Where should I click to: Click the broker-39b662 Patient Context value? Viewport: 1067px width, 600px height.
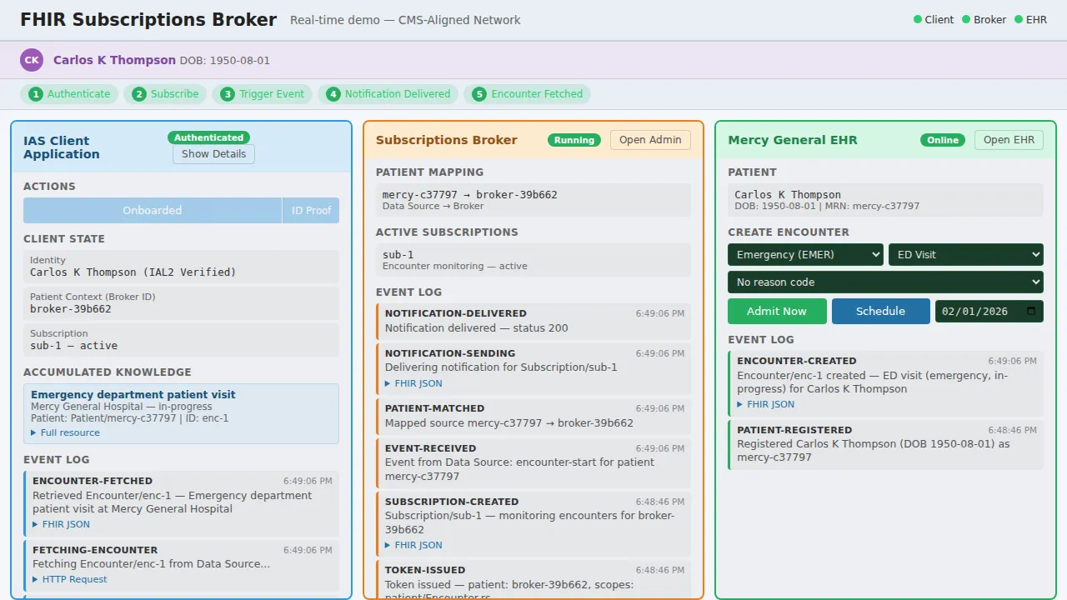coord(71,309)
